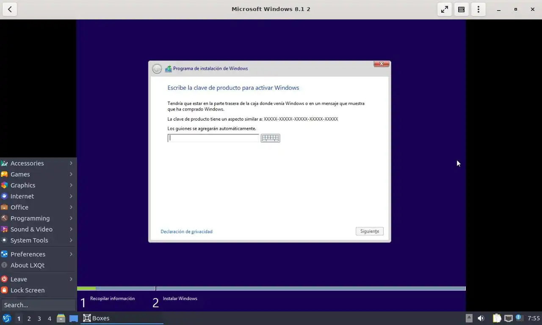
Task: Switch to virtual desktop 2
Action: [x=29, y=318]
